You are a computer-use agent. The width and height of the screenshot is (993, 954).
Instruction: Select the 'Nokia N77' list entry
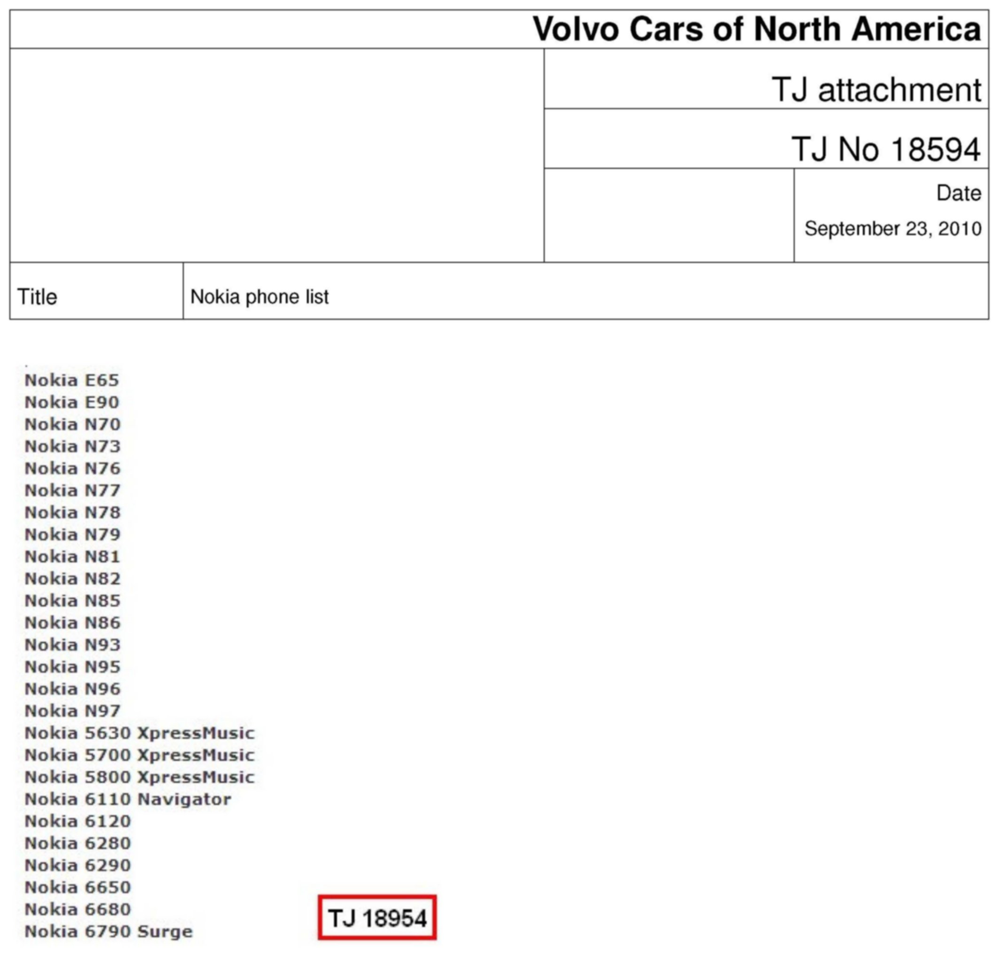[x=72, y=490]
